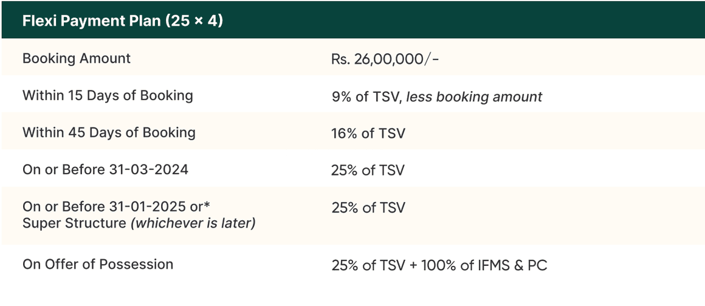Screen dimensions: 705x306
Task: Click the Super Structure text
Action: 74,223
